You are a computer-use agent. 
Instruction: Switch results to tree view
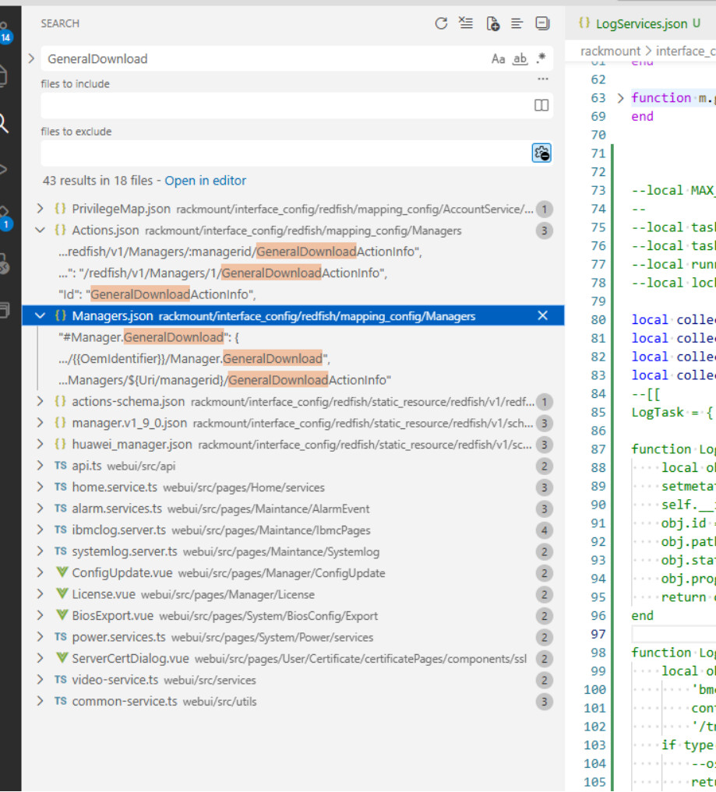[x=517, y=23]
